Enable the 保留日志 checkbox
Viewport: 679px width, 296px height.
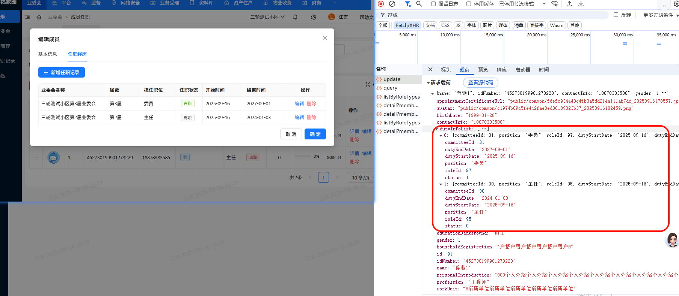pos(433,4)
